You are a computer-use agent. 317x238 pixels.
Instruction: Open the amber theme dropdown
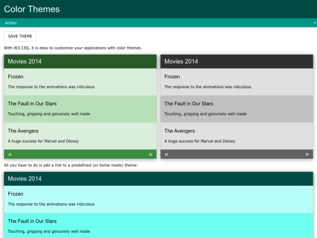tap(158, 23)
